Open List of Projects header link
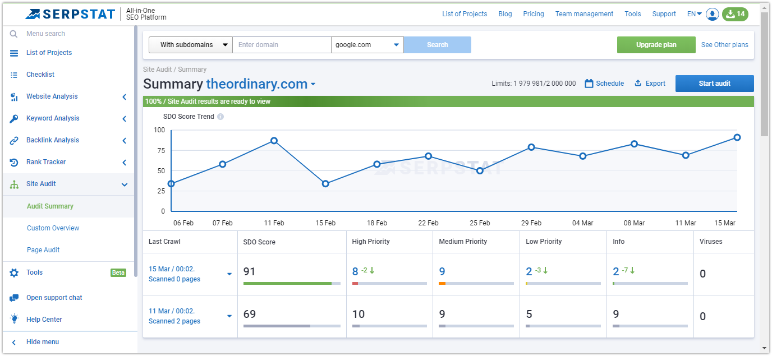772x356 pixels. 465,14
